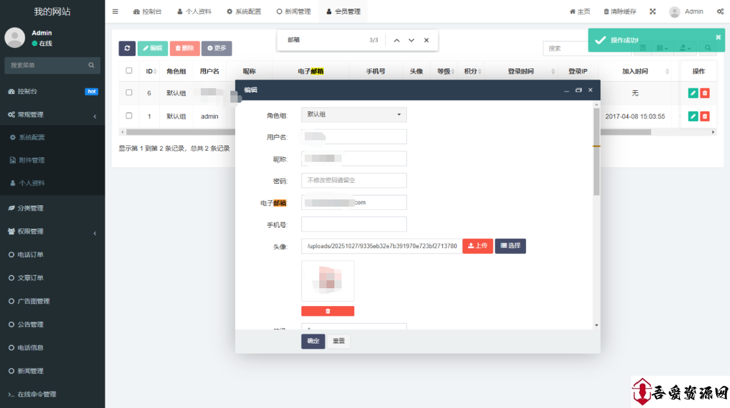Expand the 常规管理 sidebar section
The width and height of the screenshot is (730, 408).
[53, 115]
